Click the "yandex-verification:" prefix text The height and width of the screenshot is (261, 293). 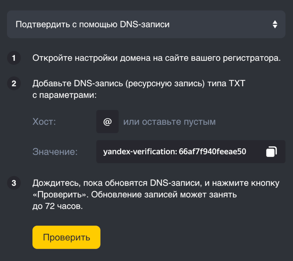click(x=140, y=152)
